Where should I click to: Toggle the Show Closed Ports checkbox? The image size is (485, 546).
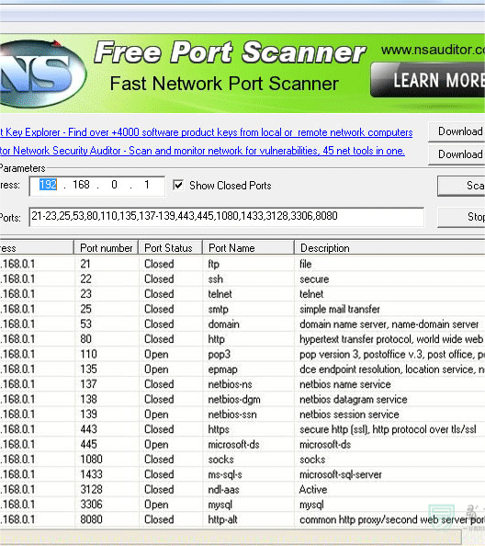pyautogui.click(x=178, y=185)
